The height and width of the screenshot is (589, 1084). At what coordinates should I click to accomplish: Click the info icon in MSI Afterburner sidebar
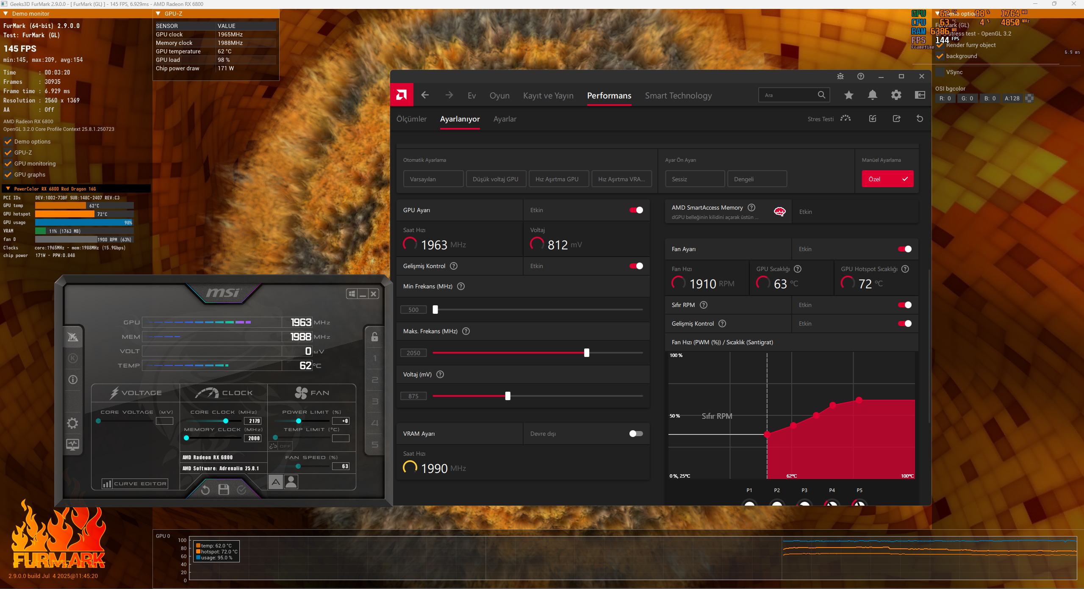coord(73,380)
